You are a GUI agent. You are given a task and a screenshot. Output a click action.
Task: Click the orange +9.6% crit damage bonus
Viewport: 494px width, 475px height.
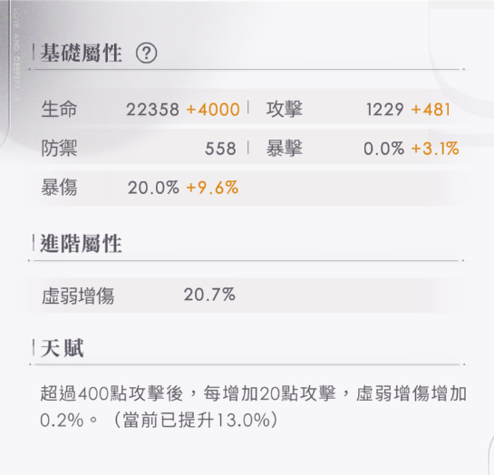[212, 188]
